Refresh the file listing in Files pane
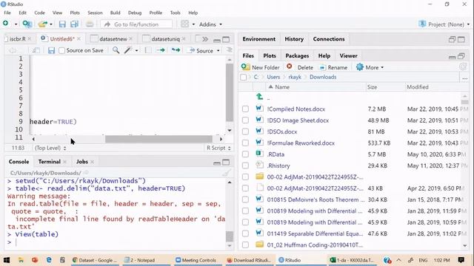 [x=462, y=67]
